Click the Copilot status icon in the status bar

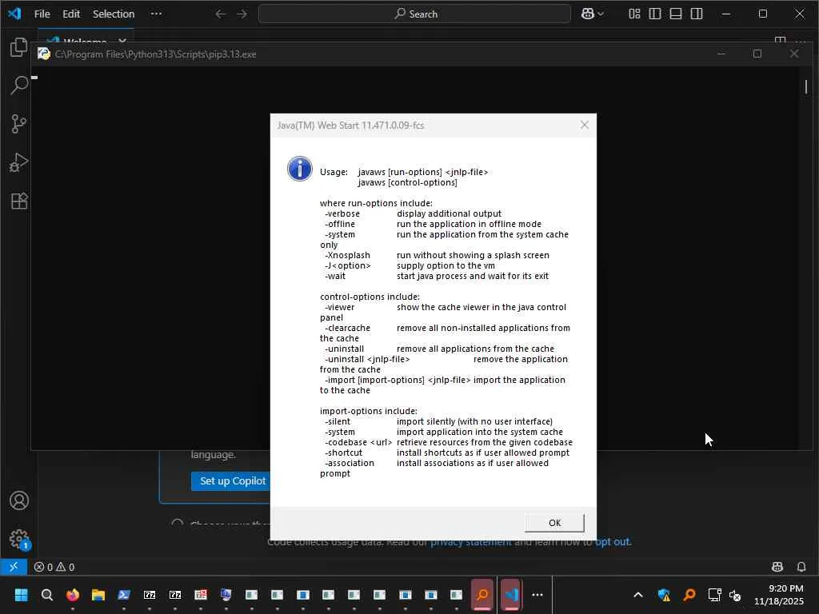pos(777,567)
